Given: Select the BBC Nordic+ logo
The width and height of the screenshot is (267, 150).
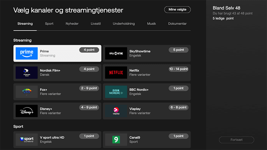Looking at the screenshot, I should point(116,92).
